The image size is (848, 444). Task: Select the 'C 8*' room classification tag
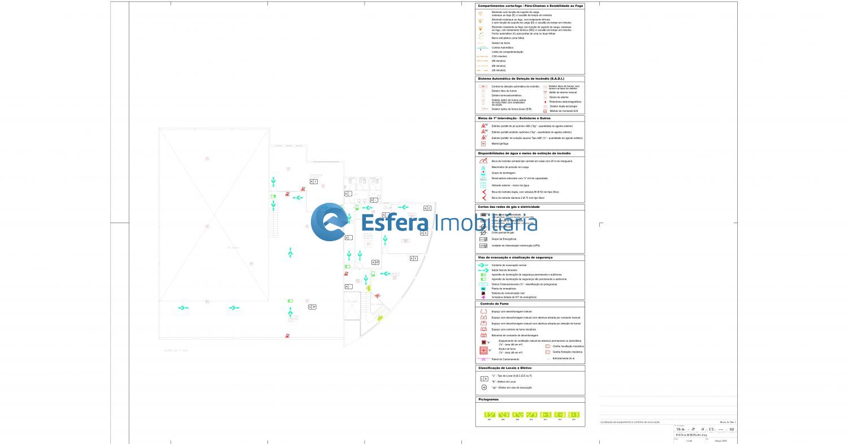click(x=312, y=307)
